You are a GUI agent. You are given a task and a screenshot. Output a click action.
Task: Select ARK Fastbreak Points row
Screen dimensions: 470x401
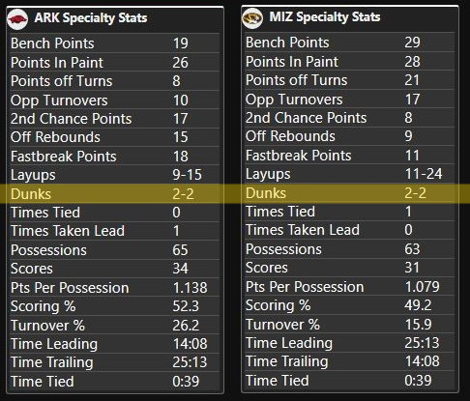115,157
